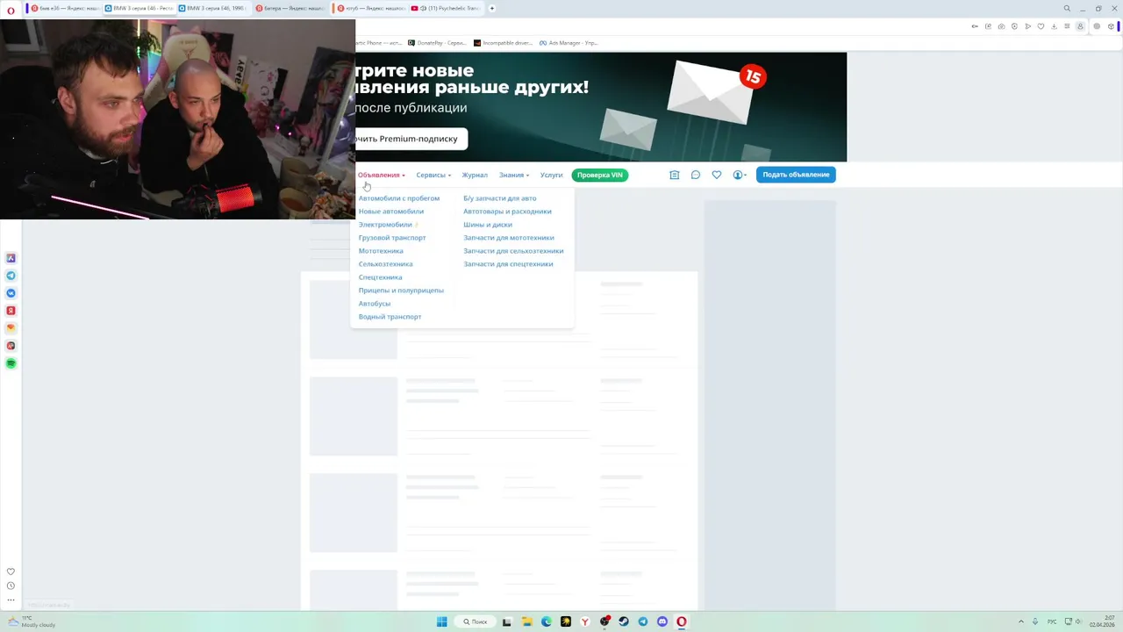Click the taskbar Поиск search box
The width and height of the screenshot is (1123, 632).
tap(476, 621)
